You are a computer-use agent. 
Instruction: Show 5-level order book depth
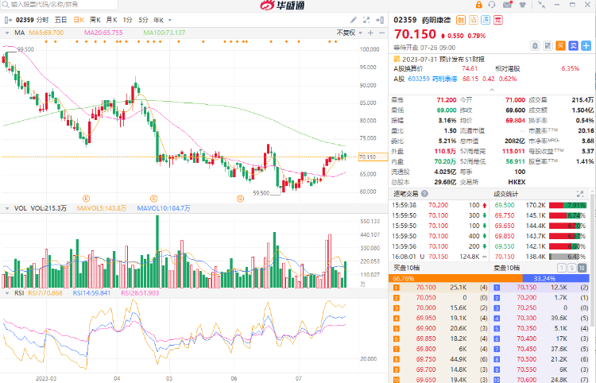click(x=571, y=268)
